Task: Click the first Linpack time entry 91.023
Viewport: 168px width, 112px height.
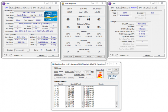Action: pyautogui.click(x=57, y=87)
